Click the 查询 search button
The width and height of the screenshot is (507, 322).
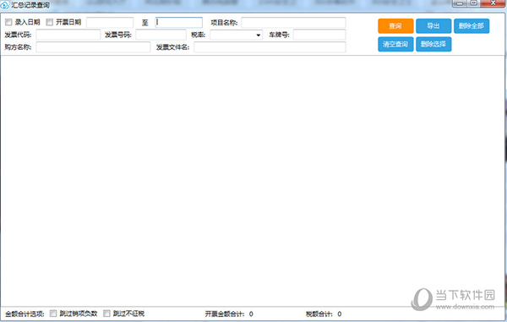[x=395, y=26]
